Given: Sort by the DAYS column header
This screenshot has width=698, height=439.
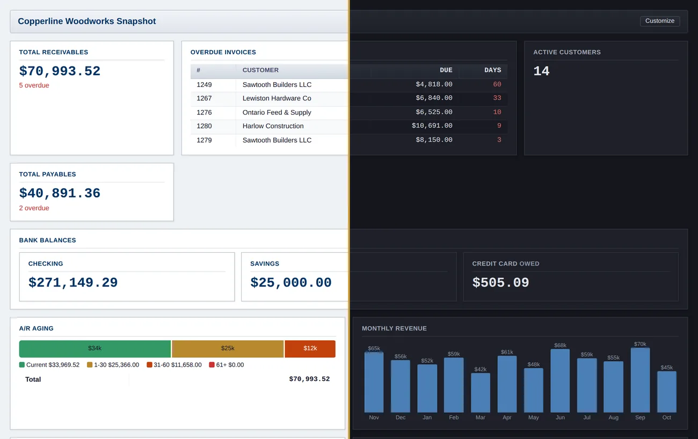Looking at the screenshot, I should tap(492, 70).
